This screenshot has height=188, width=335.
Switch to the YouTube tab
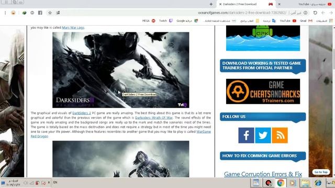315,4
